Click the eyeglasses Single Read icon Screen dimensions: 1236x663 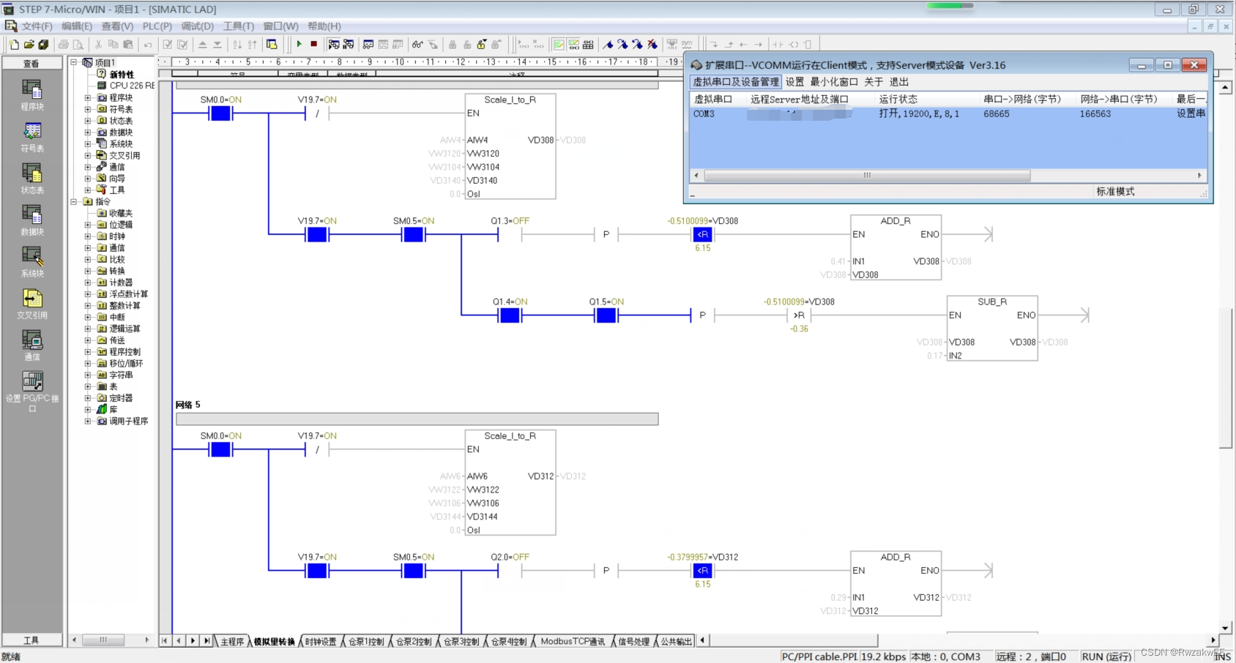417,45
